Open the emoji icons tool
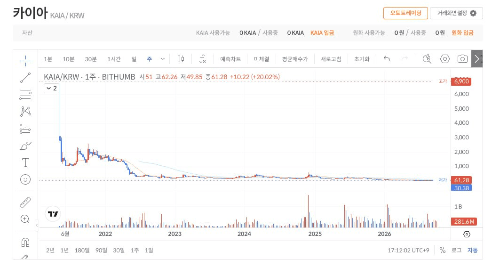The image size is (492, 267). pos(25,179)
